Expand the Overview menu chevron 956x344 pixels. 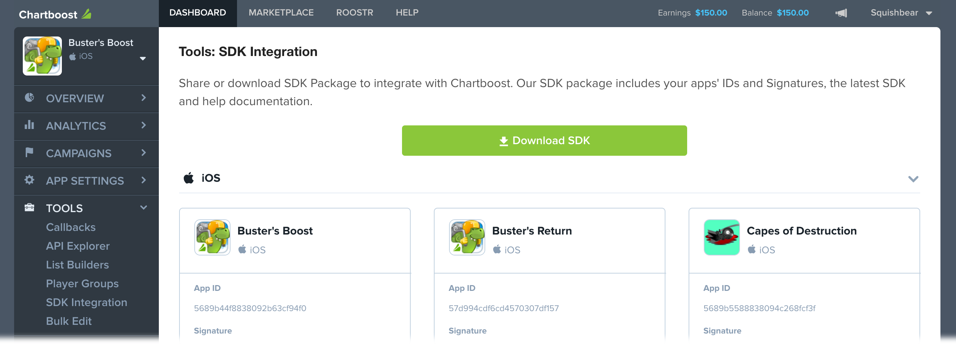click(144, 98)
